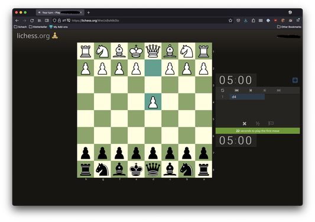This screenshot has height=222, width=315.
Task: Select the black pawn on a7
Action: (x=204, y=153)
